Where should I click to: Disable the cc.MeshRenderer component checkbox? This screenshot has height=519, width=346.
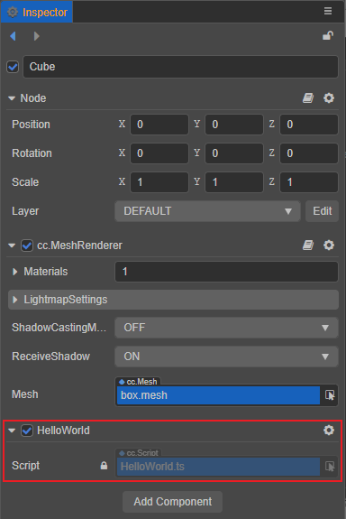click(27, 246)
